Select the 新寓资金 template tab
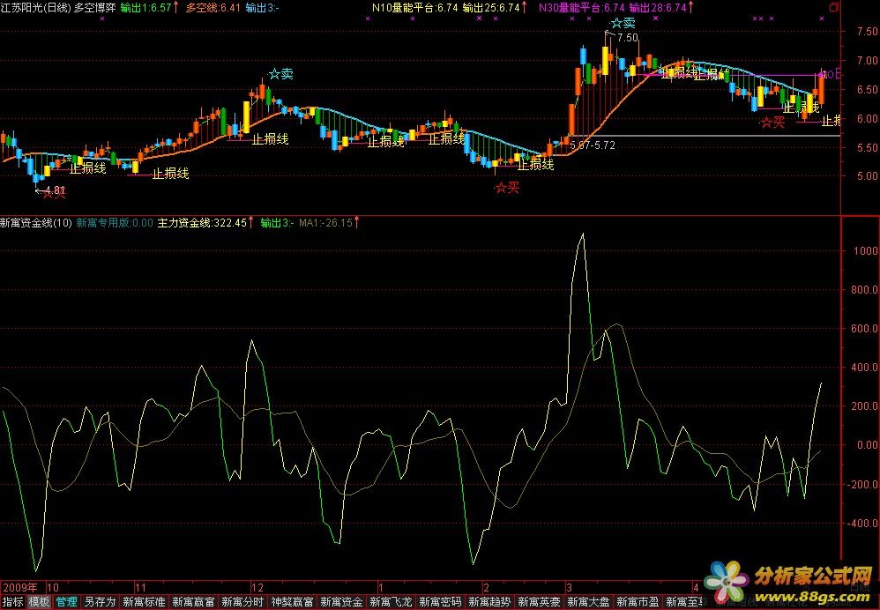Viewport: 880px width, 610px height. [341, 602]
